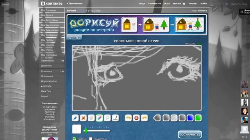The width and height of the screenshot is (250, 140).
Task: Open помощь in top navigation
Action: (x=193, y=3)
